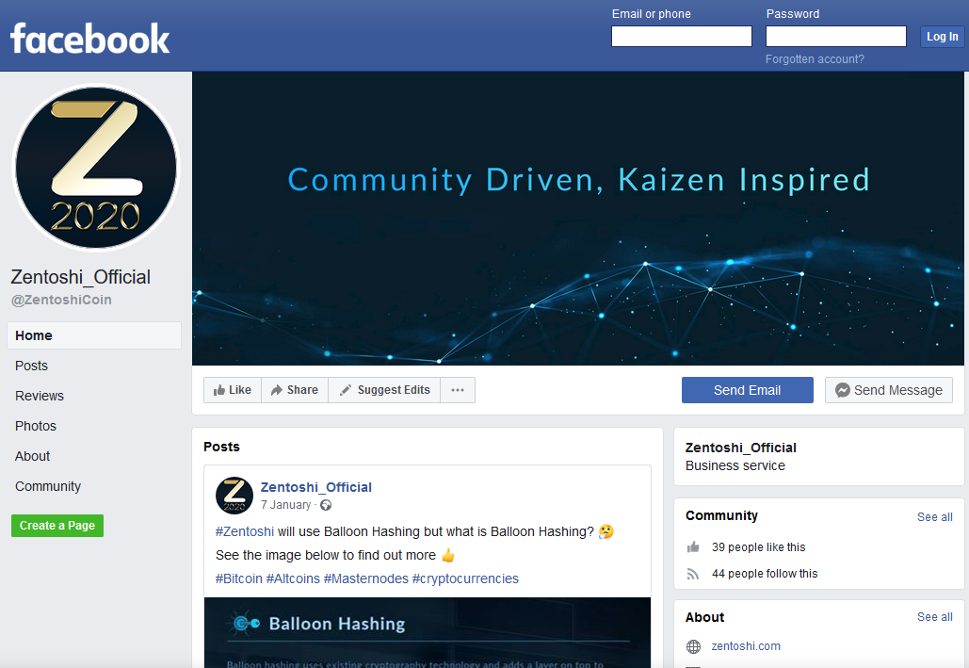Click the Facebook logo in header
969x668 pixels.
(89, 39)
